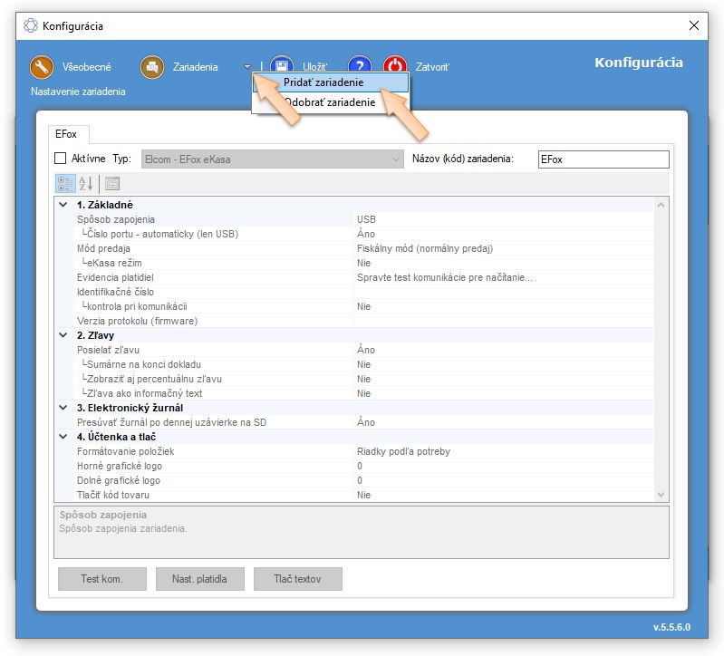Select Odobrať zariadenie menu item
The image size is (724, 656).
pyautogui.click(x=329, y=102)
